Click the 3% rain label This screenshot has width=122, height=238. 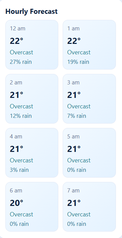tap(19, 170)
